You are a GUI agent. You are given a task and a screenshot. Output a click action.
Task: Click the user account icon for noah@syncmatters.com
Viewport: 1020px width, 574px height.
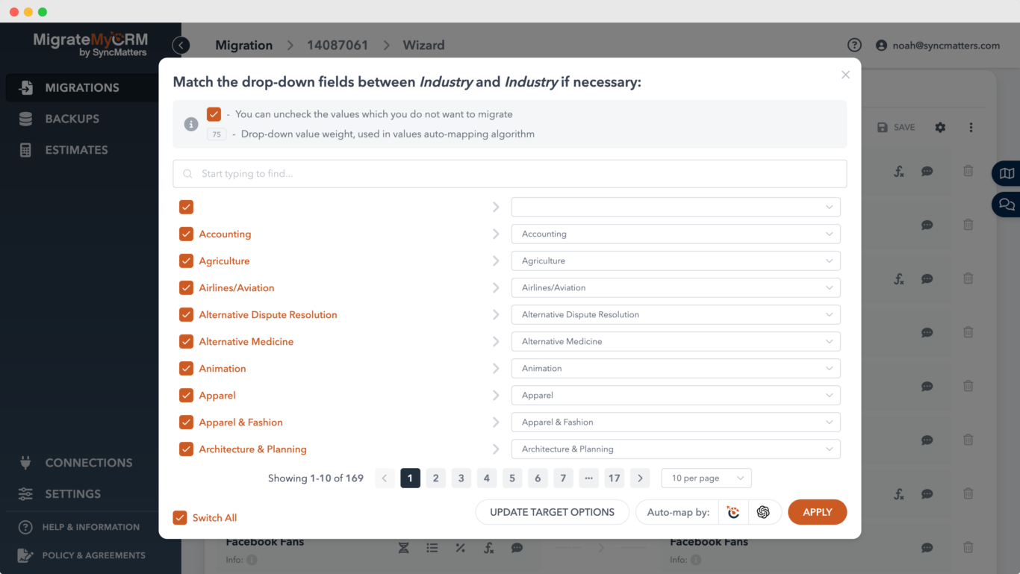tap(881, 45)
